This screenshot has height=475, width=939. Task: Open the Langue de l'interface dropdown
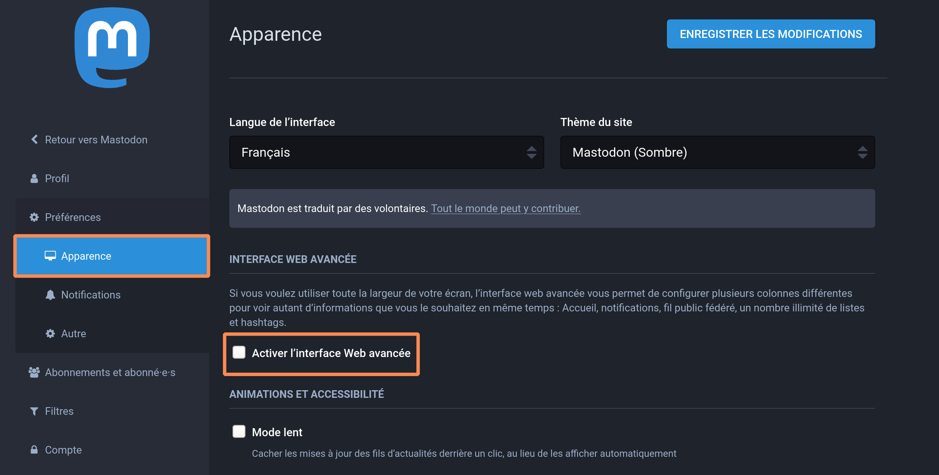point(386,152)
